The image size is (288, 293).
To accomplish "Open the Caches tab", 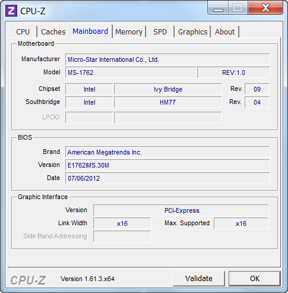I will click(x=53, y=31).
